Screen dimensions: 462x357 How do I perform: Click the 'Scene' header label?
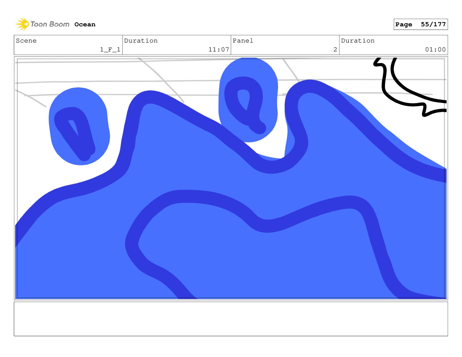(x=26, y=41)
